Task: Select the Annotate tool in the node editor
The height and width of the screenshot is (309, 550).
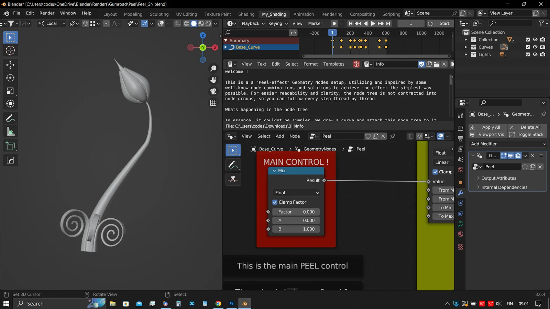Action: pos(233,164)
